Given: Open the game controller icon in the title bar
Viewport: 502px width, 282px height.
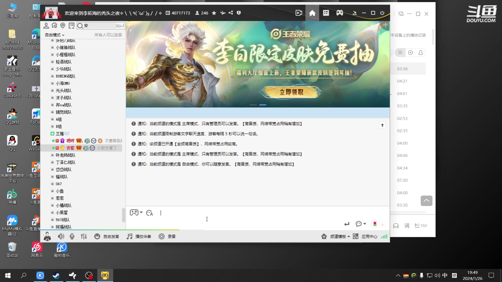Looking at the screenshot, I should (x=340, y=13).
